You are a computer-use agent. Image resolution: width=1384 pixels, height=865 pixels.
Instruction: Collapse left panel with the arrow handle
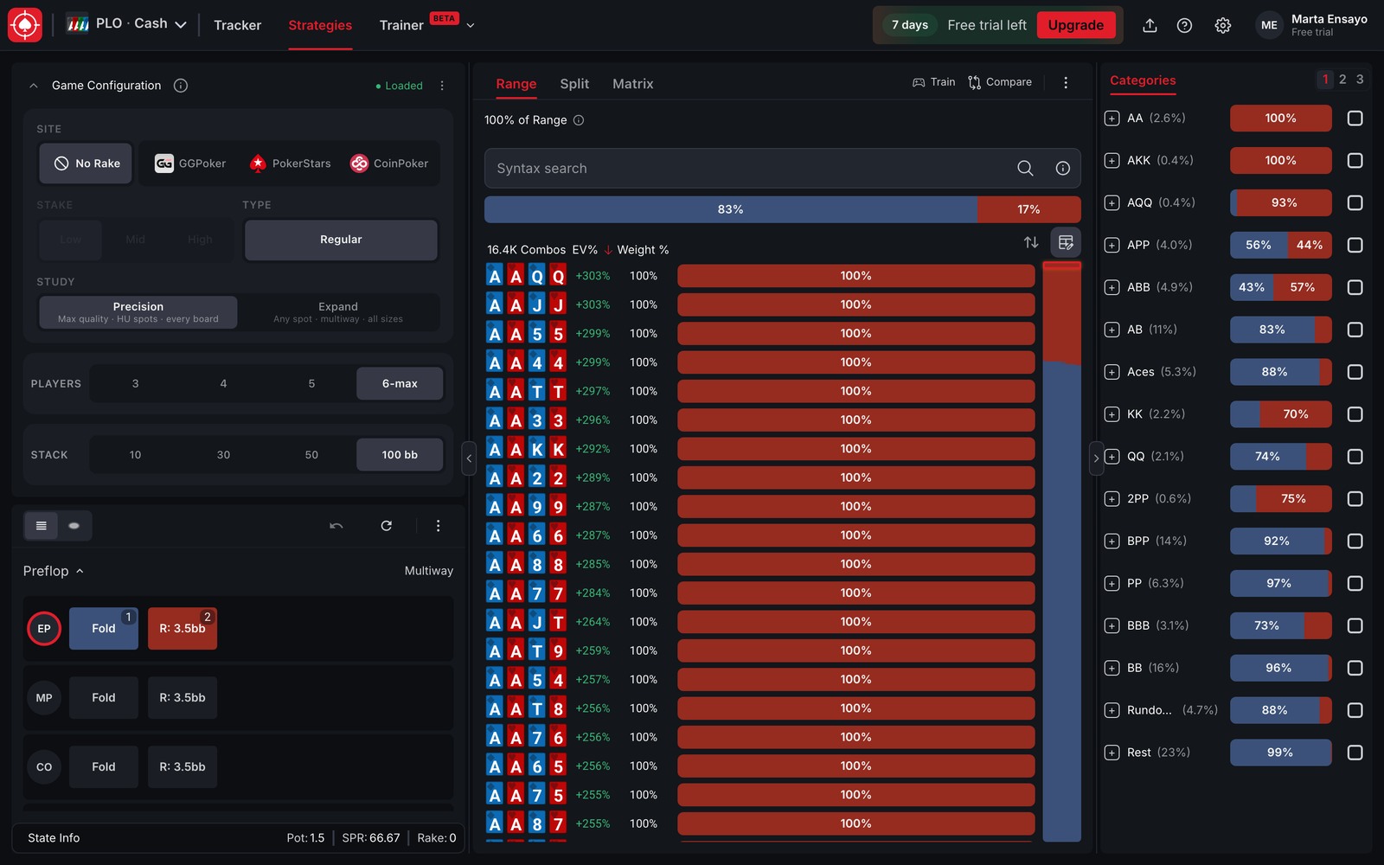(469, 458)
